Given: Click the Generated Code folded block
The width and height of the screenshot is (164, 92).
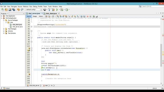Looking at the screenshot, I should (x=44, y=27).
